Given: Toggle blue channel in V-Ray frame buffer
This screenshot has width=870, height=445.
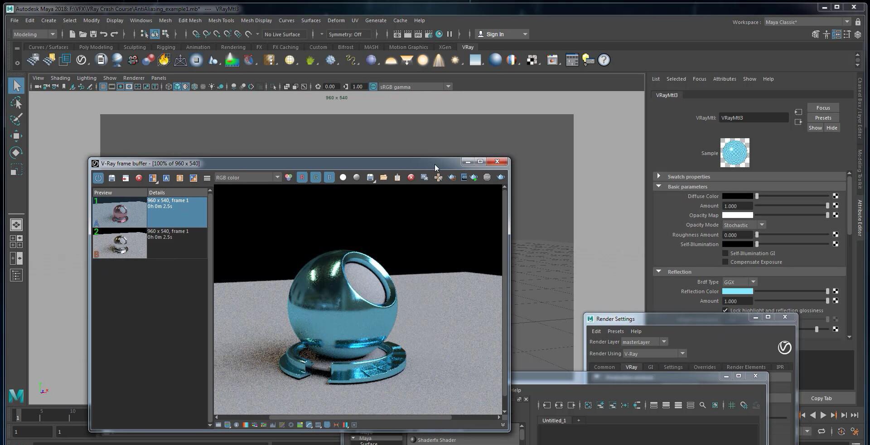Looking at the screenshot, I should tap(329, 177).
